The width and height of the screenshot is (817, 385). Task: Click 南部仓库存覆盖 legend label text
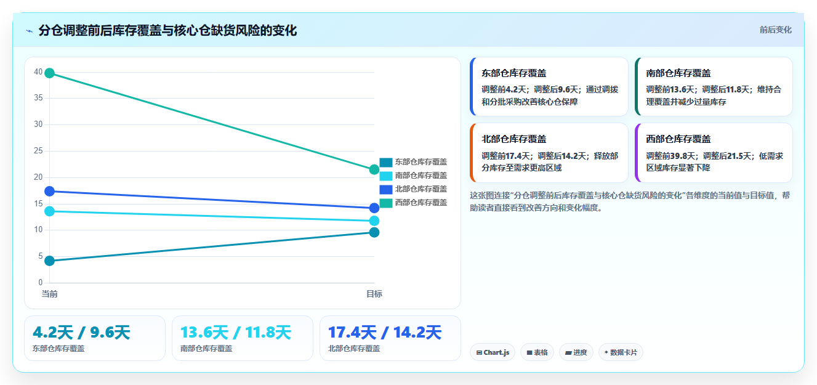(x=421, y=176)
